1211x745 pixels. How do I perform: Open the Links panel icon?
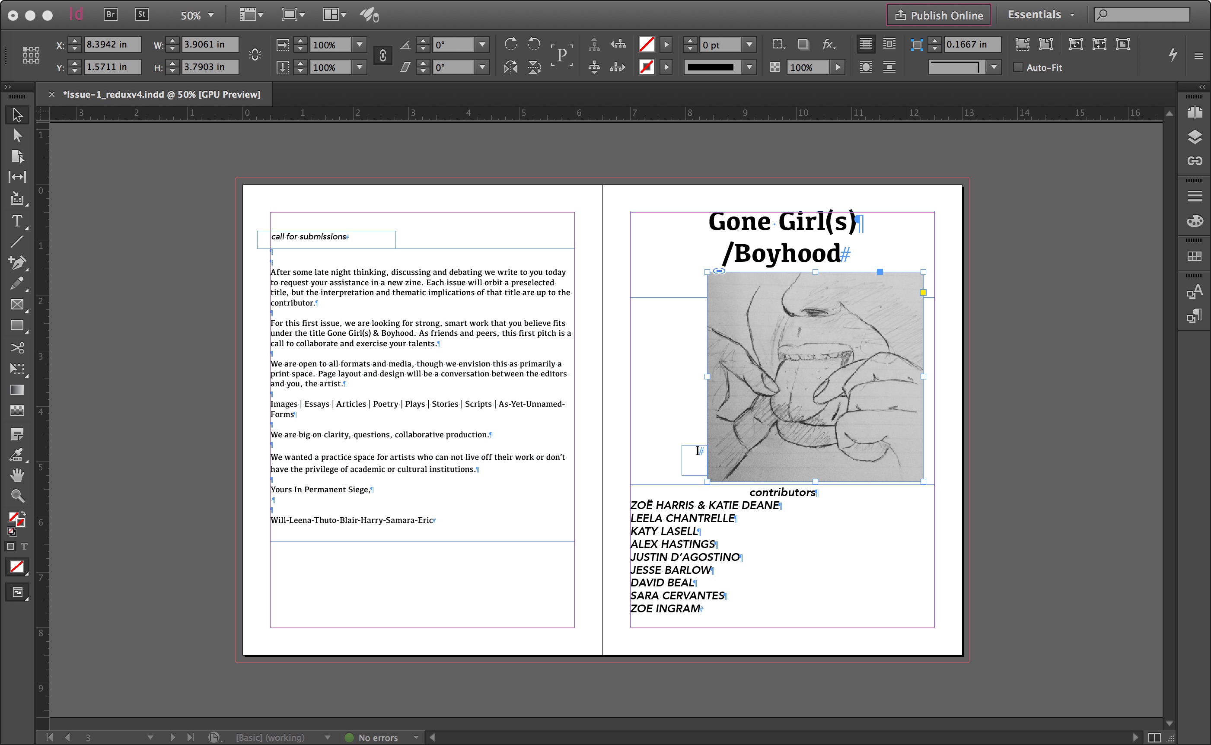(1194, 161)
